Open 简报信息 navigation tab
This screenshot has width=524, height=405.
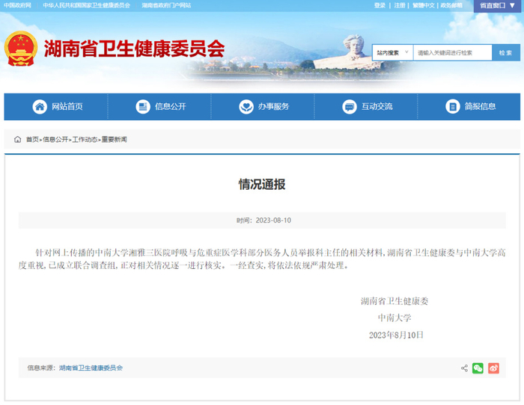pyautogui.click(x=469, y=107)
